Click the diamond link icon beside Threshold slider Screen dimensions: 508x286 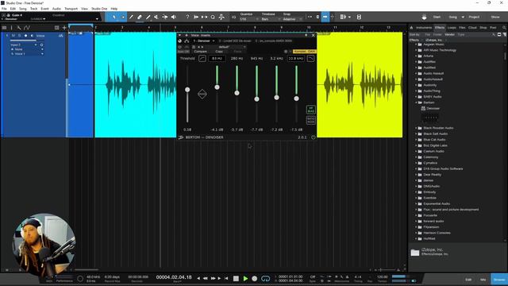[x=202, y=94]
